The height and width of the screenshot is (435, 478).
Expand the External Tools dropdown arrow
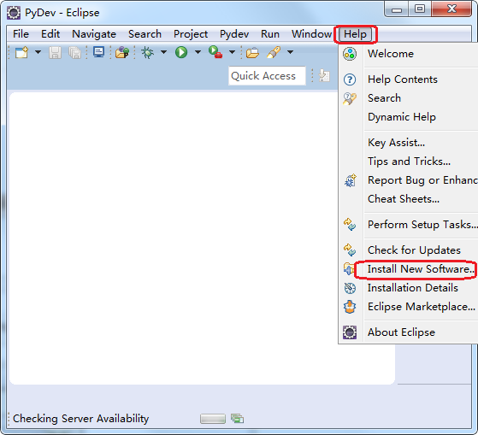232,52
